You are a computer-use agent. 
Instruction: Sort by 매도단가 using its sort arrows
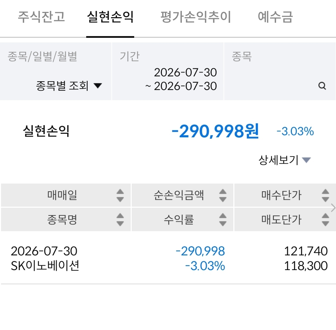(325, 219)
